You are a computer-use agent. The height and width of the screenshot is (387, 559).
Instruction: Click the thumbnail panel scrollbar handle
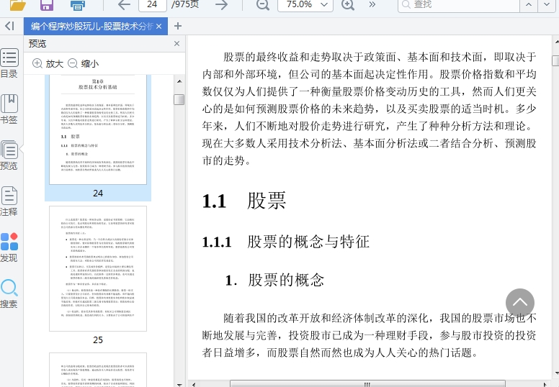pyautogui.click(x=179, y=99)
